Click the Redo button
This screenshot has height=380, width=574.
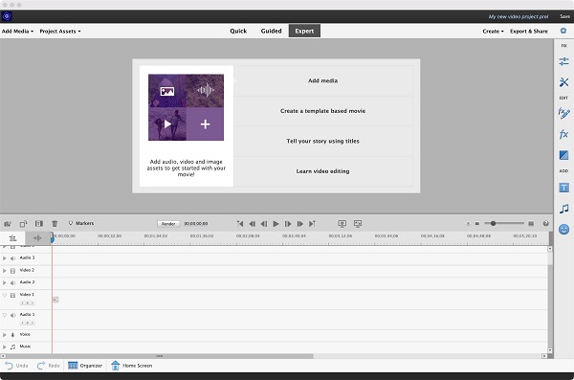[x=49, y=366]
